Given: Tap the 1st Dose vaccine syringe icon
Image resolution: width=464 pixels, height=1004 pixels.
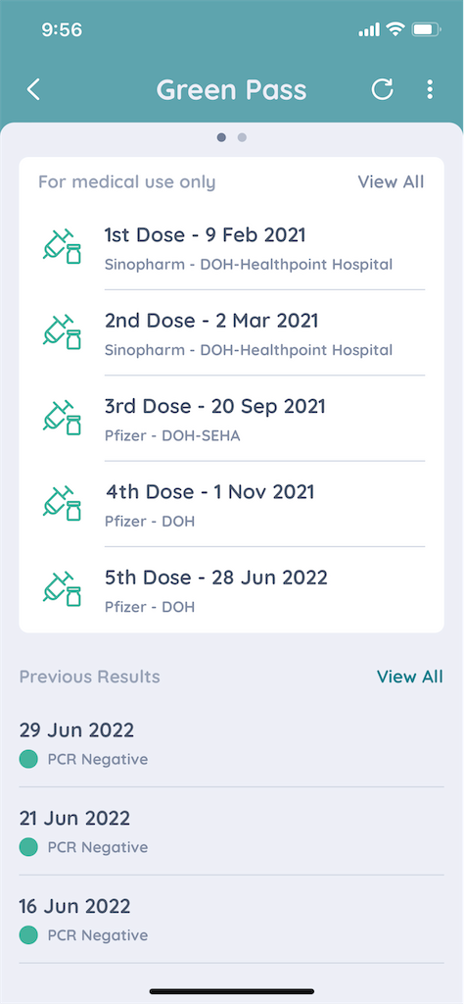Looking at the screenshot, I should click(62, 246).
